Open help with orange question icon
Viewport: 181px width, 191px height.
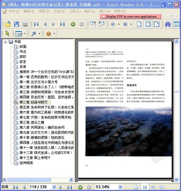point(49,33)
